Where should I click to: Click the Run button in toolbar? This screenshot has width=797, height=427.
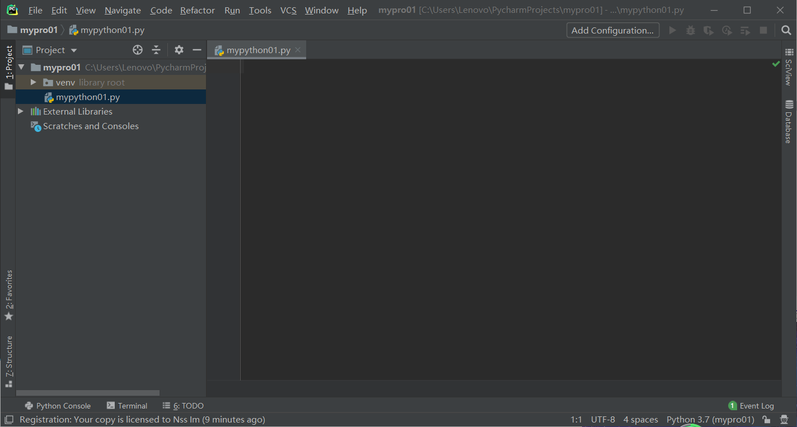(673, 30)
